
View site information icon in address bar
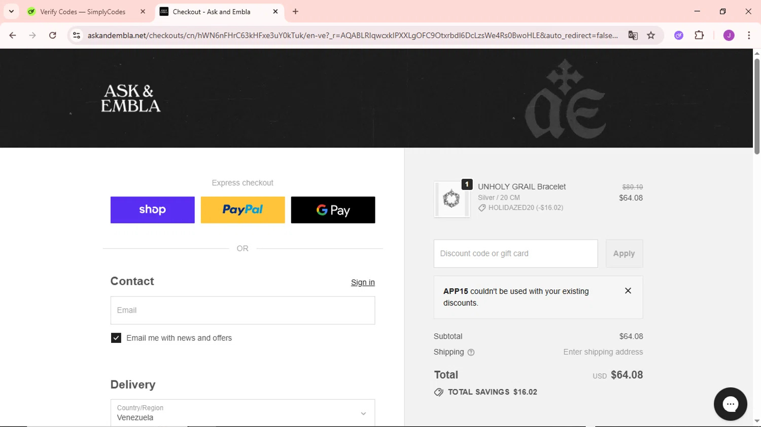coord(77,35)
